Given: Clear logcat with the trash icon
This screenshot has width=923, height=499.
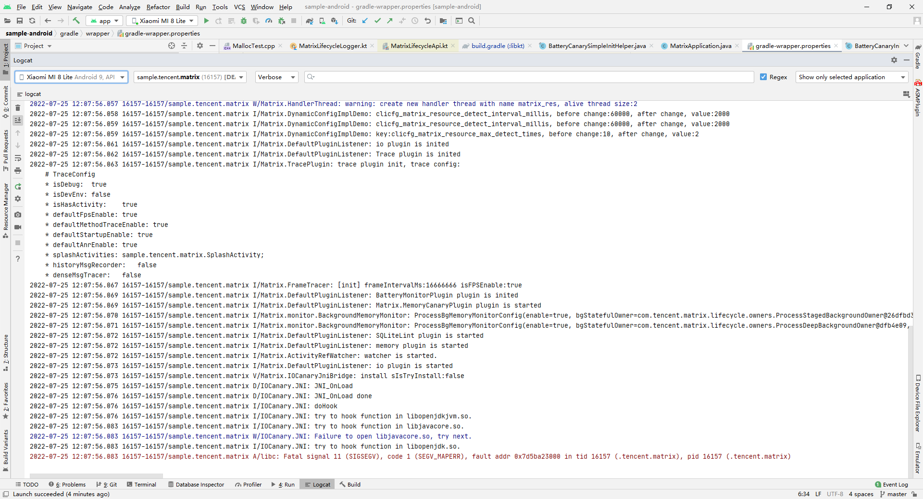Looking at the screenshot, I should pos(18,107).
